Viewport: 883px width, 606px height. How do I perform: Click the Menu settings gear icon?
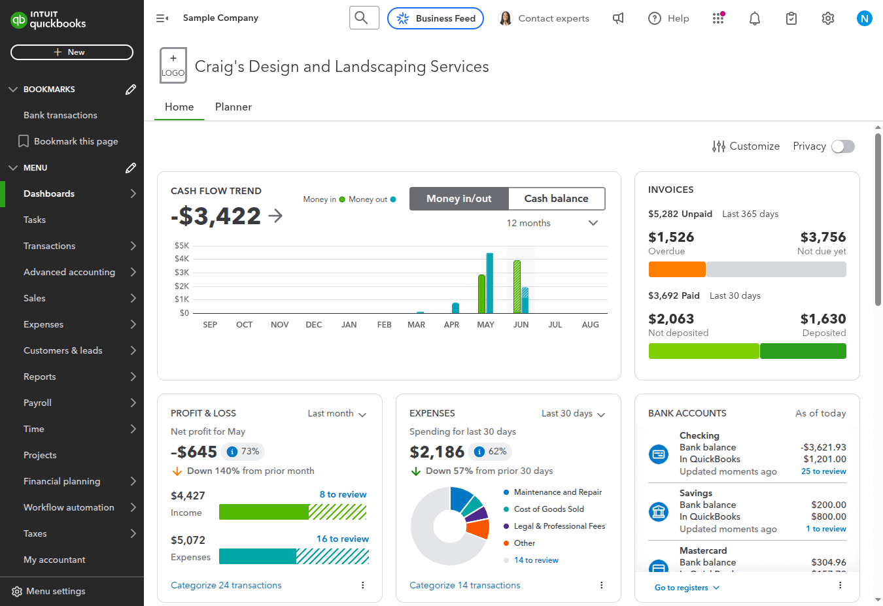[x=17, y=592]
